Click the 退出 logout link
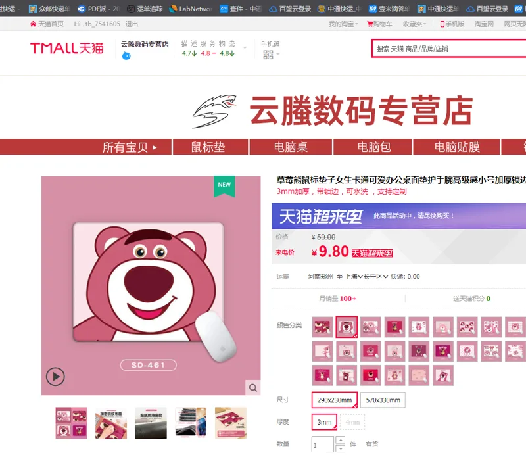 [x=131, y=24]
